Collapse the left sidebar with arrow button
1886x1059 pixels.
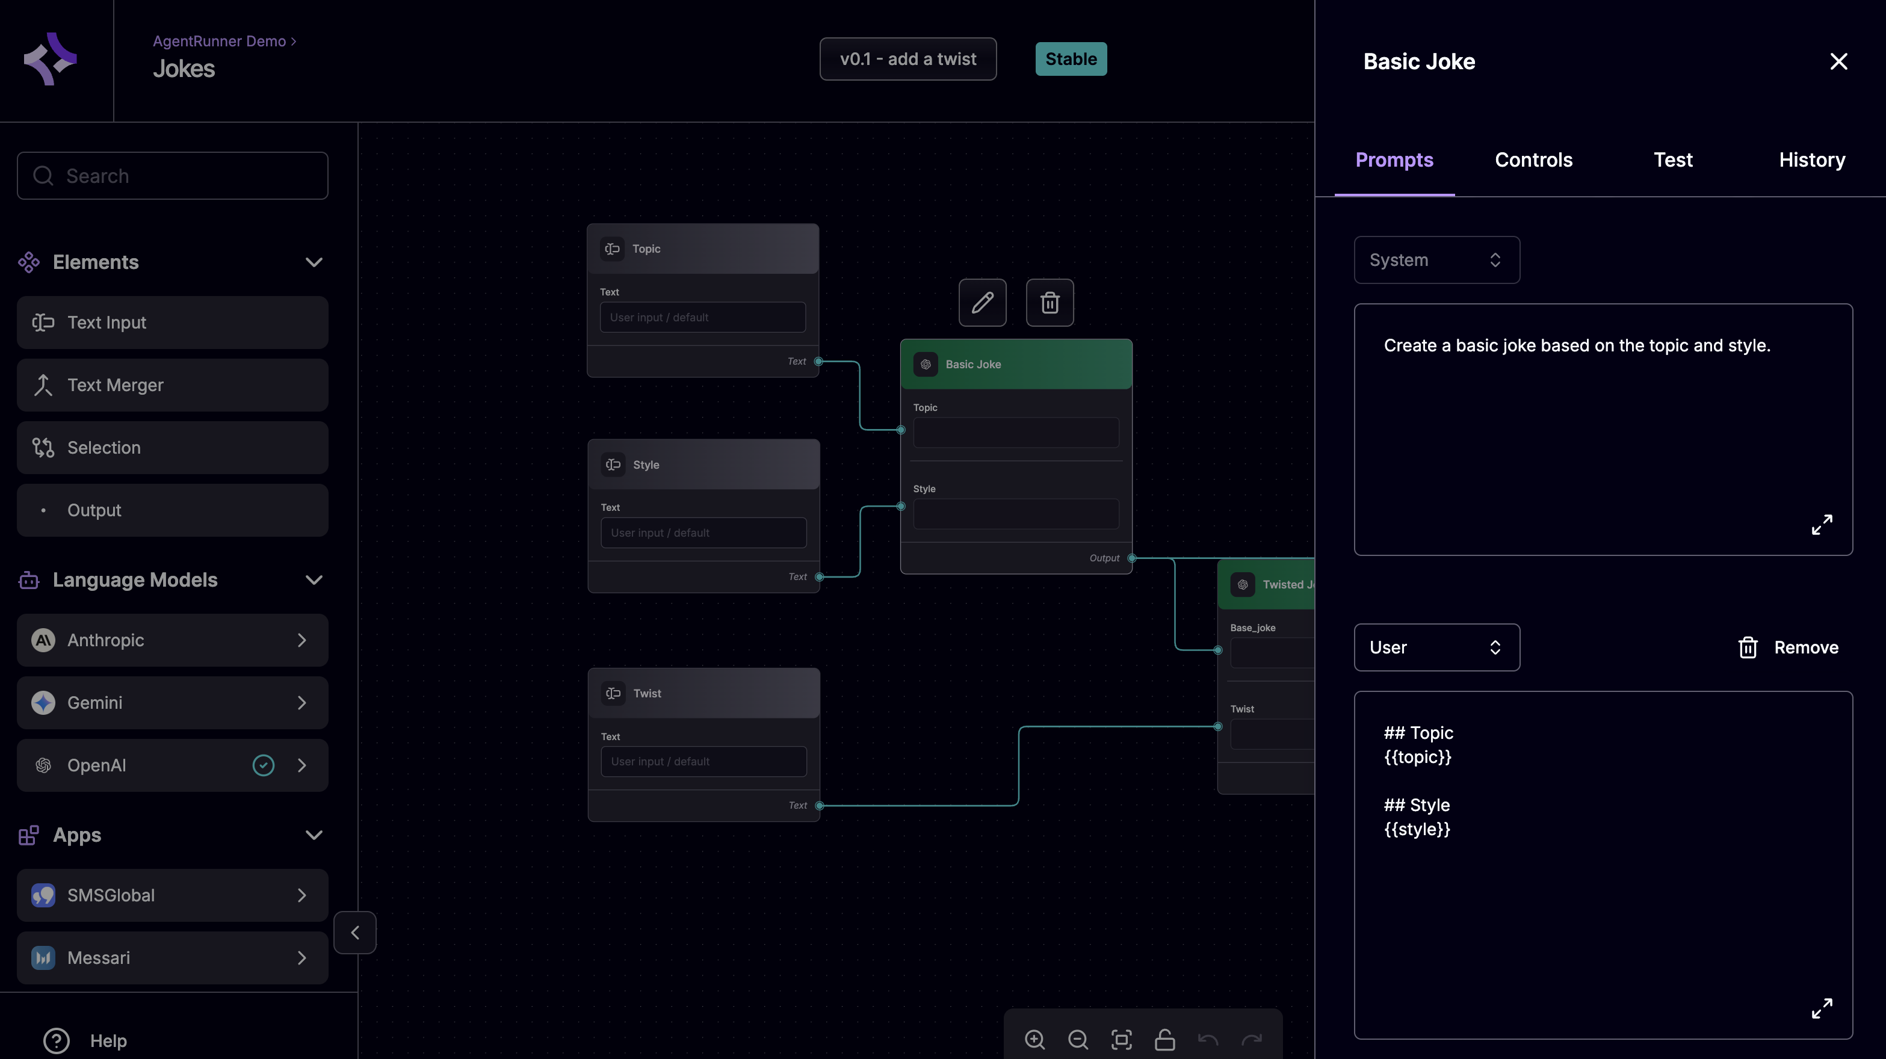pyautogui.click(x=355, y=933)
